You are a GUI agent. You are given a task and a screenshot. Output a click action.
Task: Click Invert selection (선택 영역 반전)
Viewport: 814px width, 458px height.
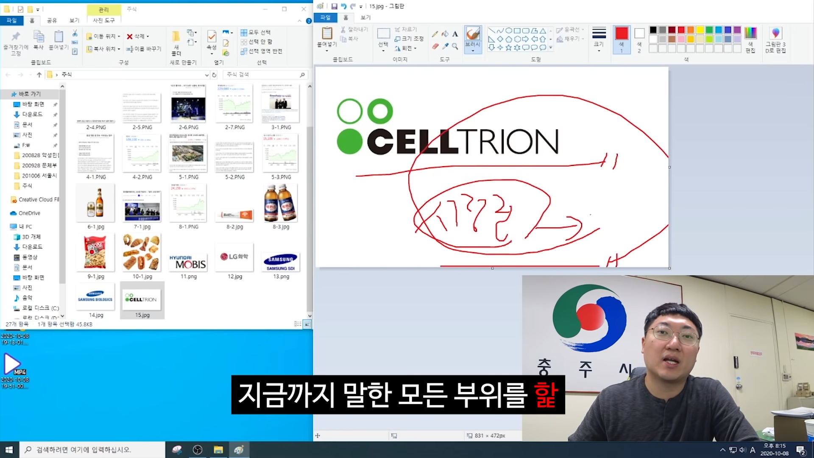261,51
